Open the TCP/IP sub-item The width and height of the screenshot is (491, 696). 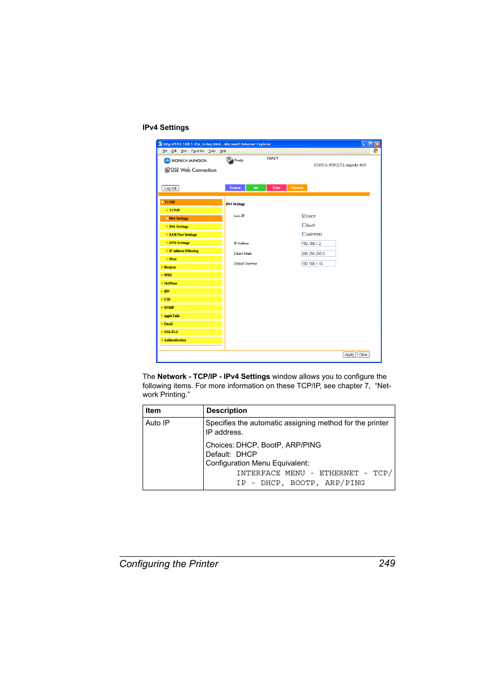[x=191, y=210]
